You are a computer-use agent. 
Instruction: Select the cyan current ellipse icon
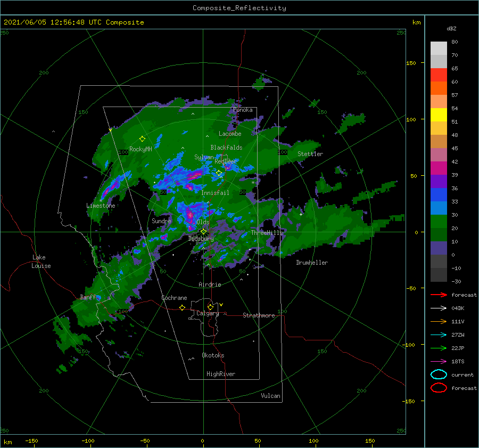[x=439, y=374]
